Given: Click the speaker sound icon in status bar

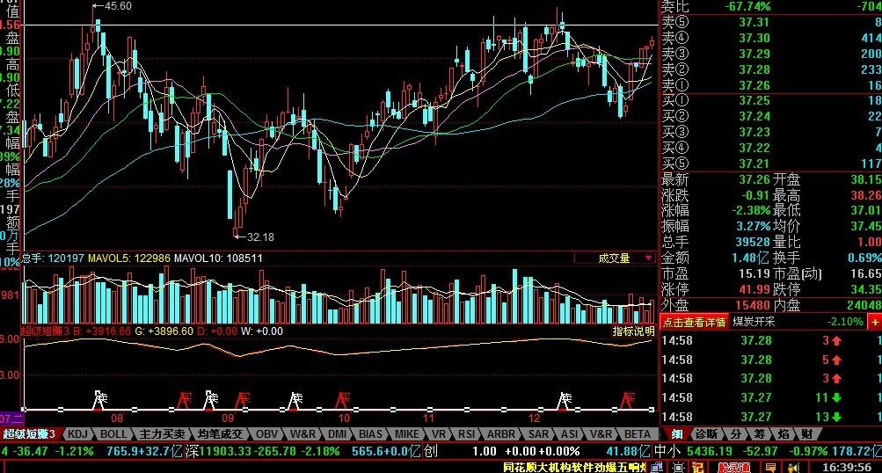Looking at the screenshot, I should 794,467.
